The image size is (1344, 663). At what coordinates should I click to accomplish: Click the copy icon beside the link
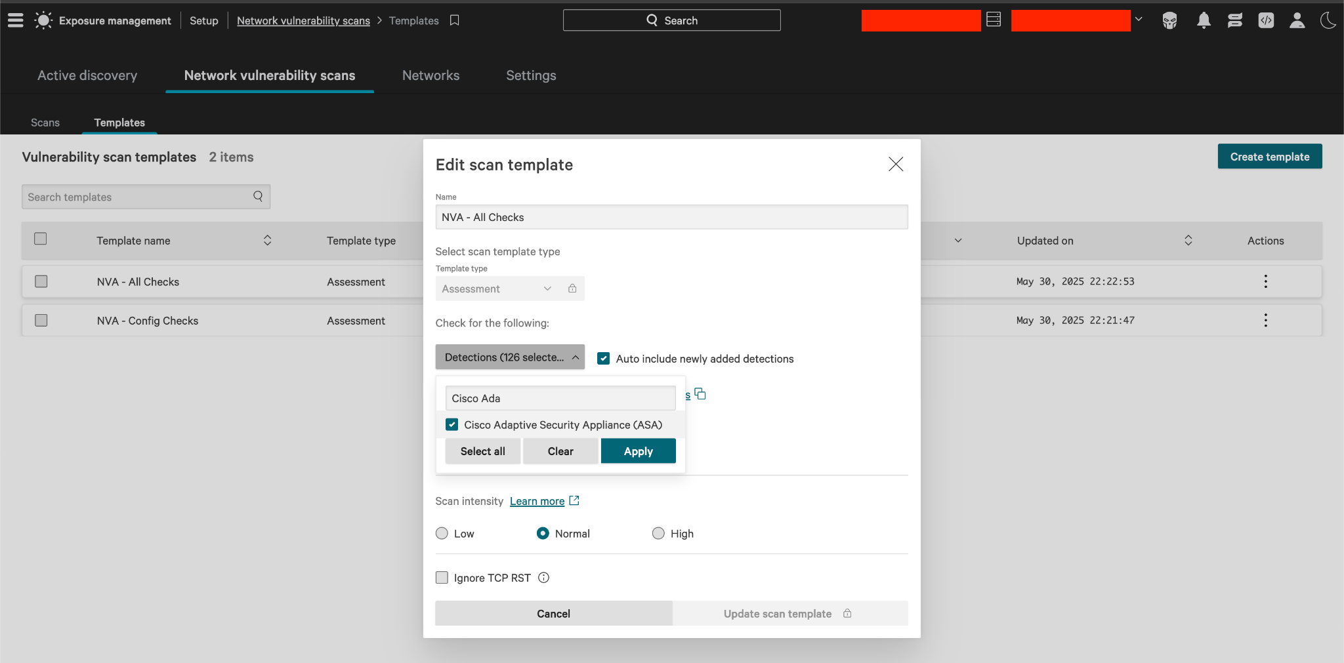click(x=700, y=393)
